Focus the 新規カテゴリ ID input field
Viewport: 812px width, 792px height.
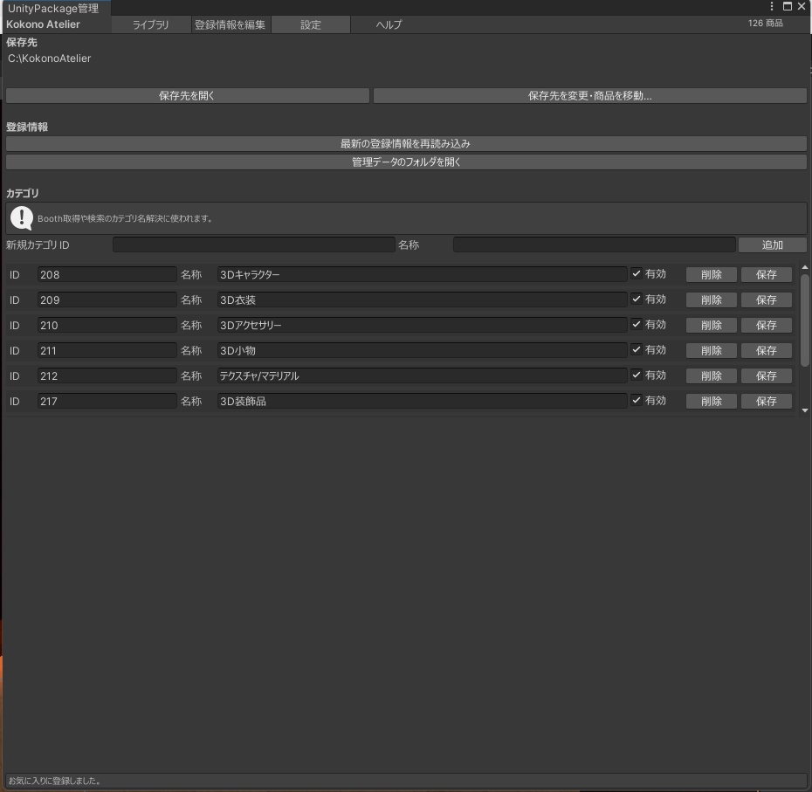tap(254, 245)
